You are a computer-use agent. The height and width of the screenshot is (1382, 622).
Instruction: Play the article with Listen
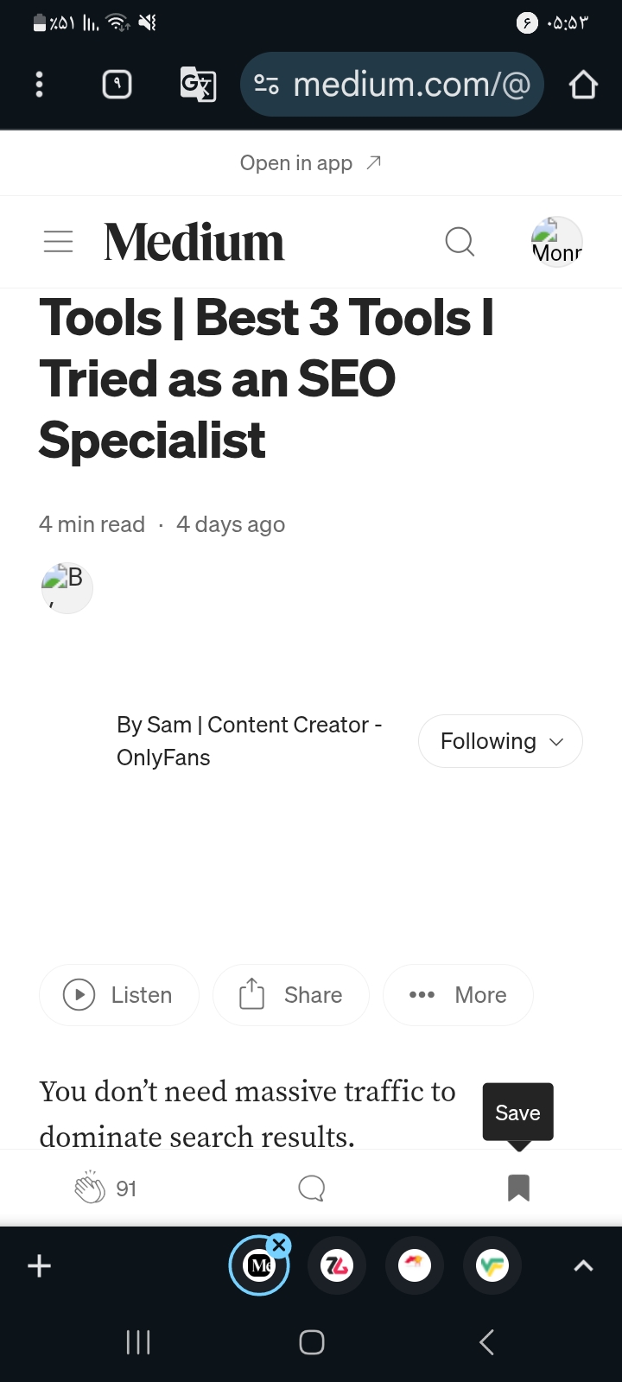pyautogui.click(x=119, y=995)
